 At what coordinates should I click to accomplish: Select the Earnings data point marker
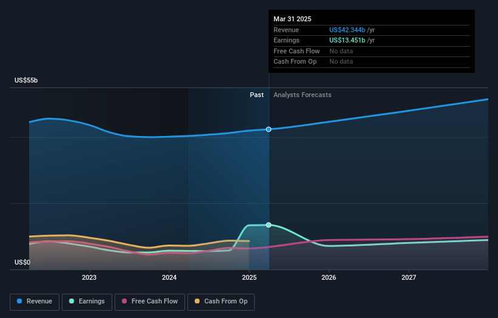269,225
